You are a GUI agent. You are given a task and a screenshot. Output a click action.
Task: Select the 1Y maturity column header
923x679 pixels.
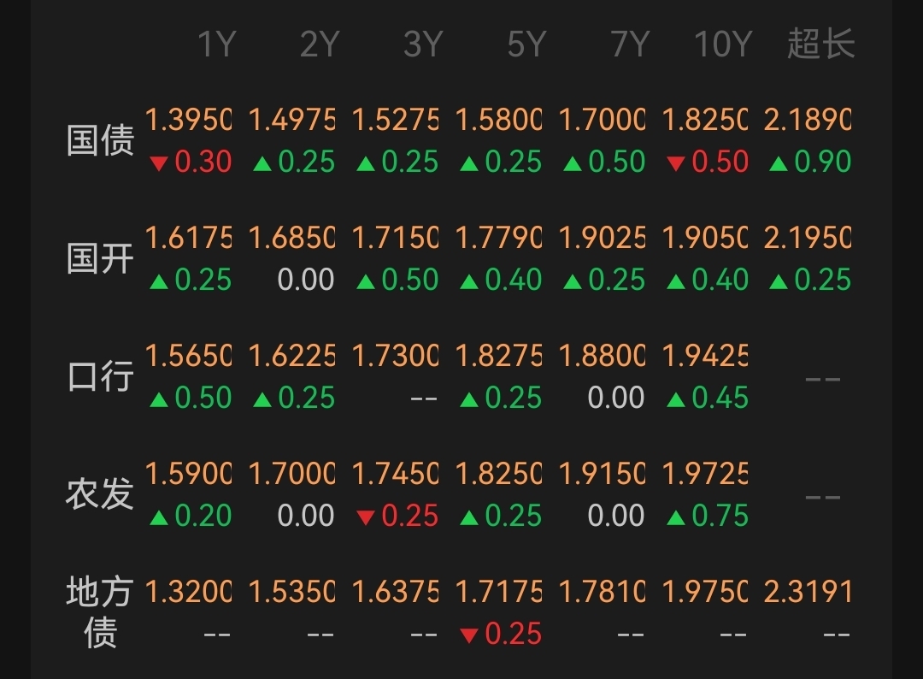(x=215, y=44)
